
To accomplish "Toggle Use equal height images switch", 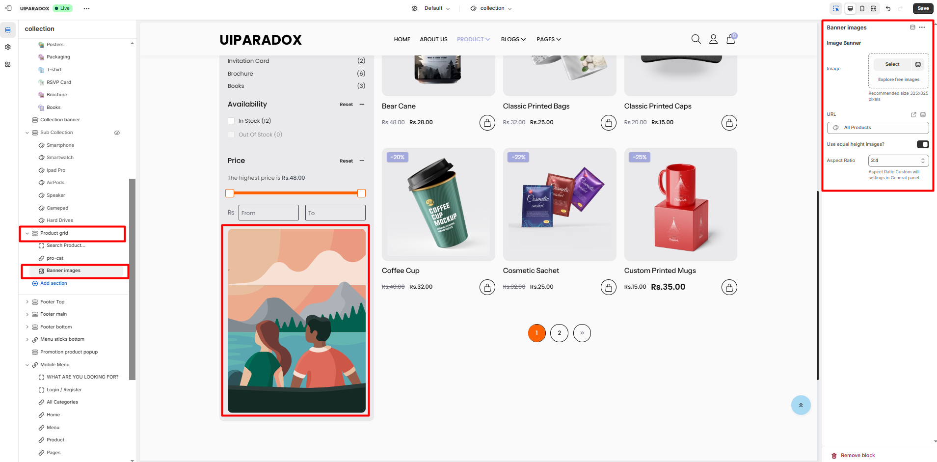I will (923, 144).
